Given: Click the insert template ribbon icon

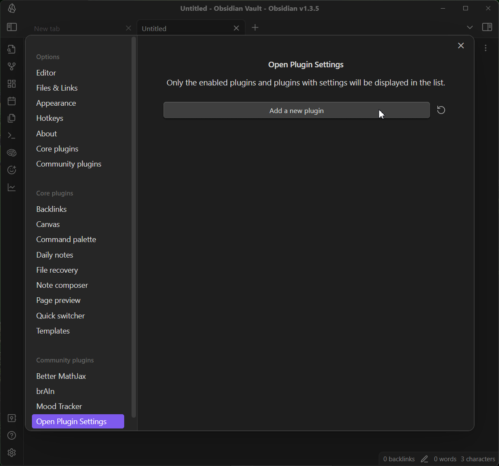Looking at the screenshot, I should (12, 118).
